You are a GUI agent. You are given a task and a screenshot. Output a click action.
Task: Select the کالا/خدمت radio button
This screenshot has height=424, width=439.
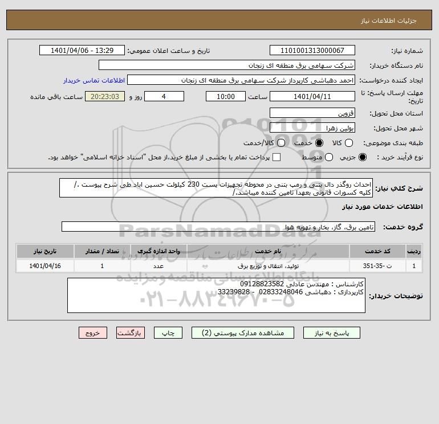pyautogui.click(x=281, y=143)
